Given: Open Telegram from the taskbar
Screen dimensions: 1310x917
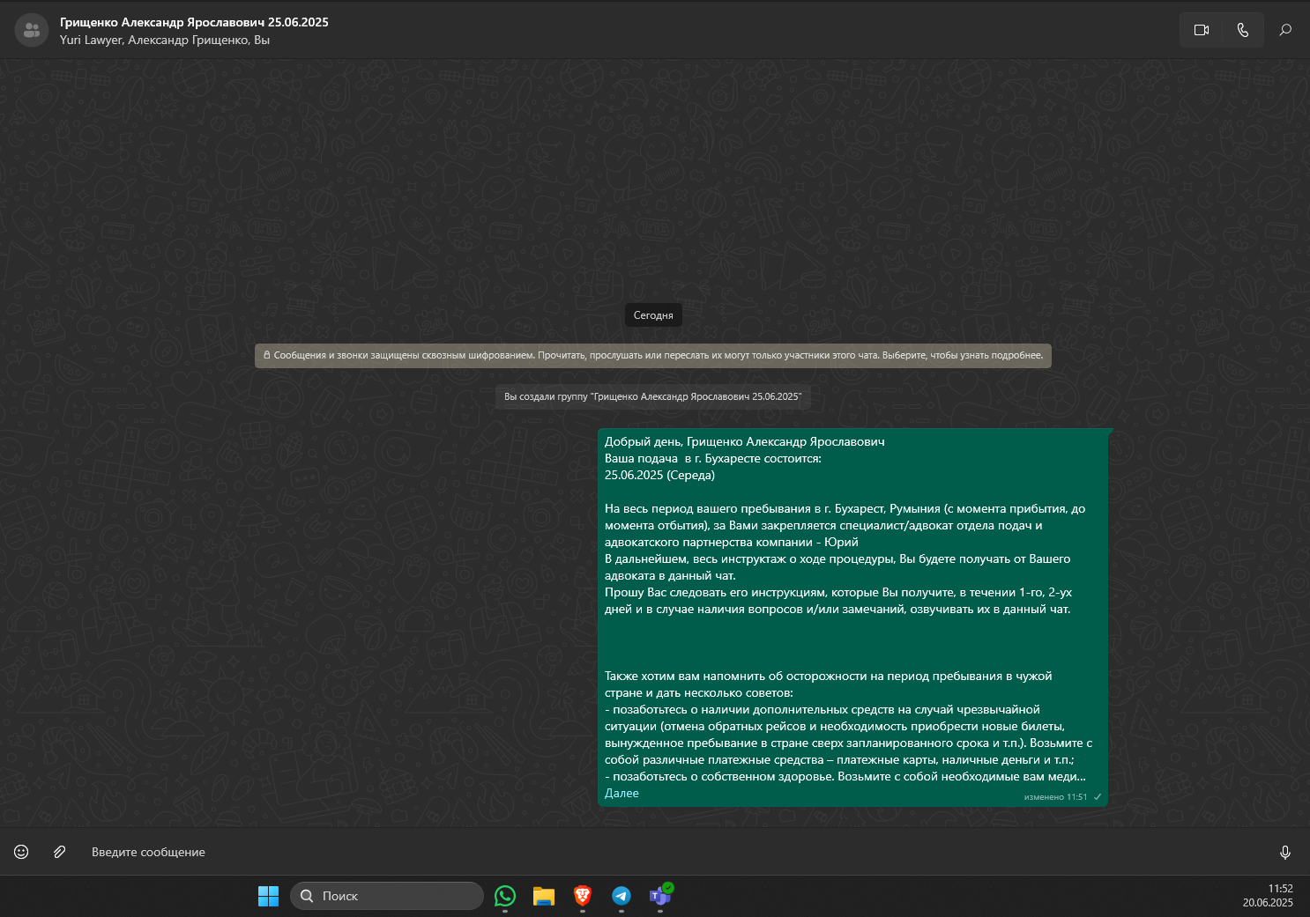Looking at the screenshot, I should pyautogui.click(x=622, y=896).
